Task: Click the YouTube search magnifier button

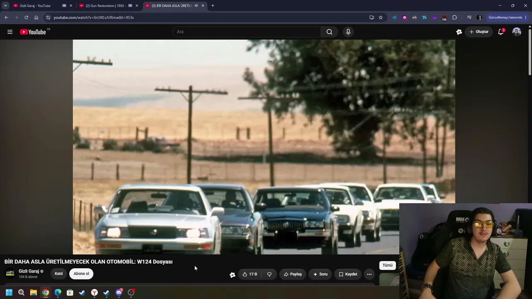Action: [x=329, y=32]
